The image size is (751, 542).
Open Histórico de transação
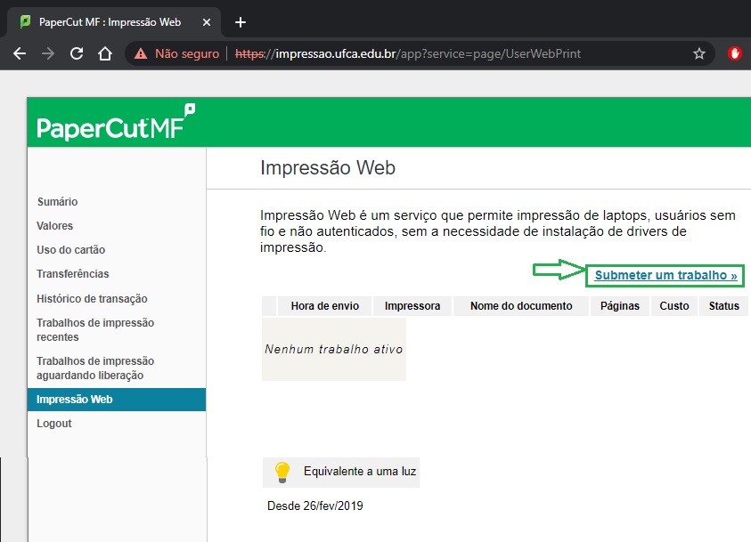pos(92,298)
